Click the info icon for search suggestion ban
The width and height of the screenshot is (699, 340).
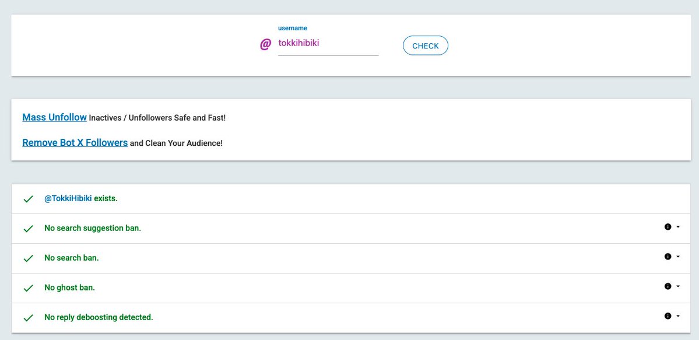point(668,227)
